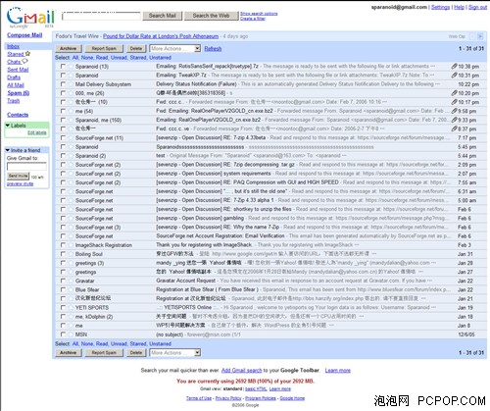The image size is (490, 411).
Task: Open All Mail view
Action: (16, 85)
